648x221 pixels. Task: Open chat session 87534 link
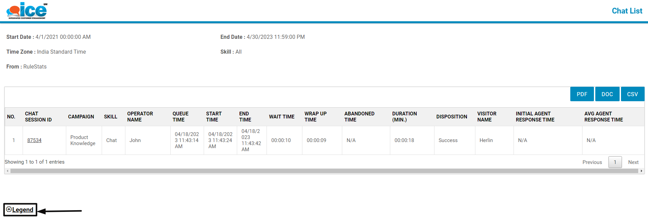(x=34, y=140)
